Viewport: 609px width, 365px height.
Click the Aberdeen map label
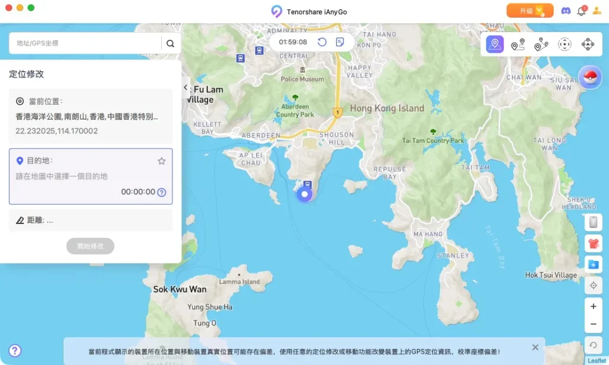260,136
